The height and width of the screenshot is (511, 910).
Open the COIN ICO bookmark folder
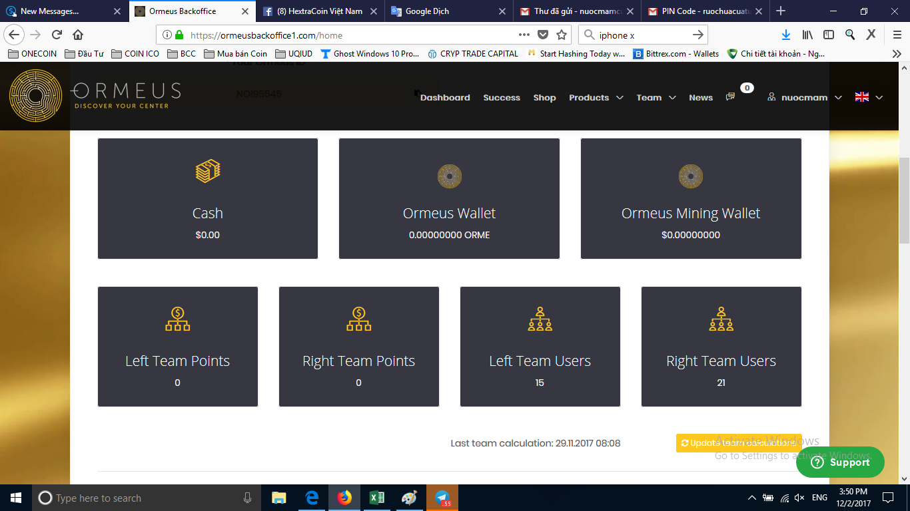135,54
